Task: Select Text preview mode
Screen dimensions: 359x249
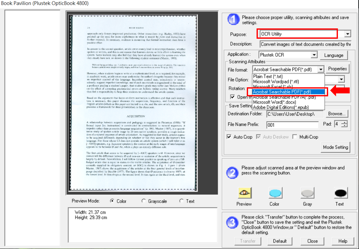Action: (182, 201)
